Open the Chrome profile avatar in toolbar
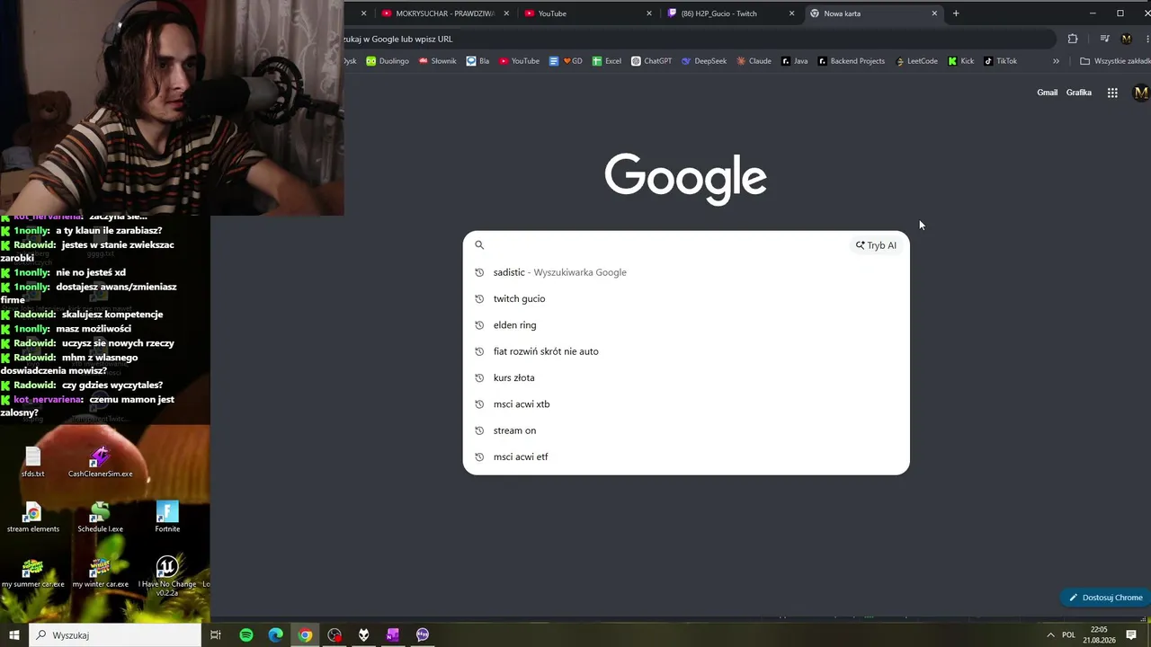The height and width of the screenshot is (647, 1151). (1127, 39)
